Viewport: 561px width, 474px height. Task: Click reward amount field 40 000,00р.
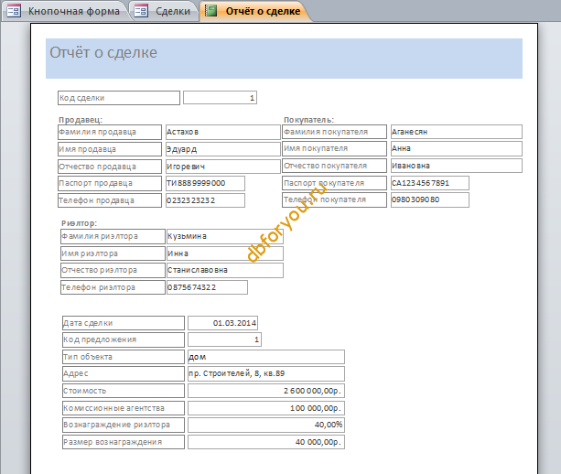pyautogui.click(x=266, y=442)
